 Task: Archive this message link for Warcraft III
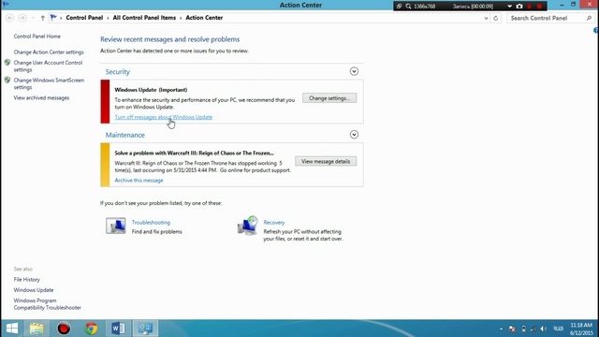139,181
